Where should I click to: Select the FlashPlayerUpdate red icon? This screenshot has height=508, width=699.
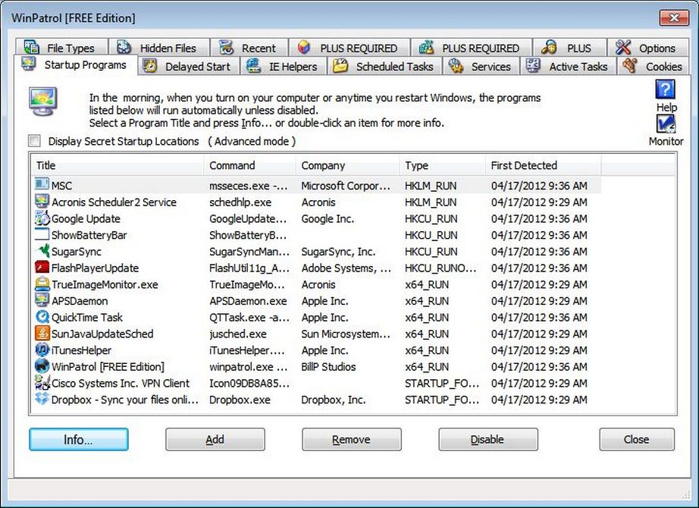(42, 267)
